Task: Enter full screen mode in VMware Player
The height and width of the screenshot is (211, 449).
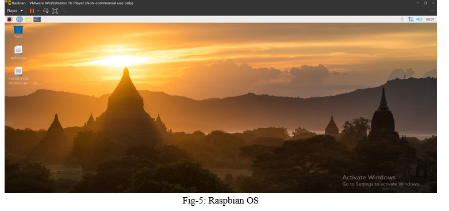Action: pos(55,11)
